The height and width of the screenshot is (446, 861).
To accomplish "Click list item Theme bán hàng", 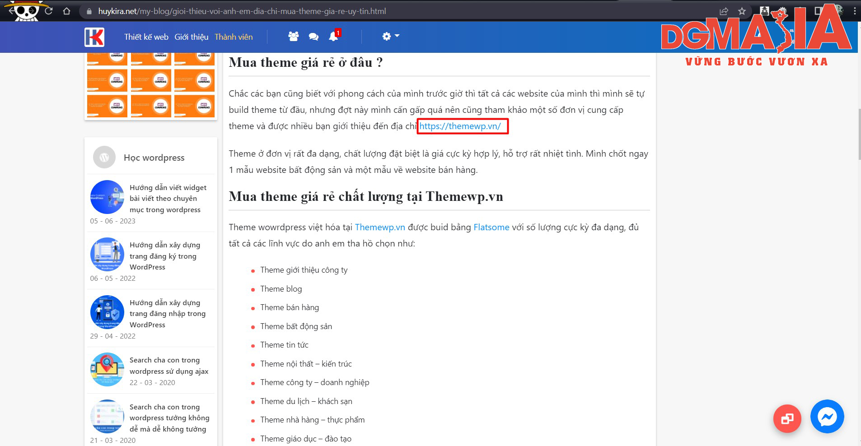I will (x=290, y=307).
